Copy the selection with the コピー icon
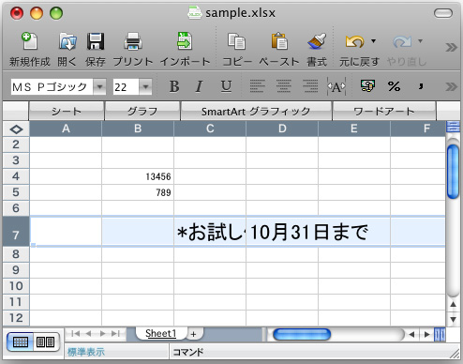Image resolution: width=463 pixels, height=364 pixels. tap(236, 41)
